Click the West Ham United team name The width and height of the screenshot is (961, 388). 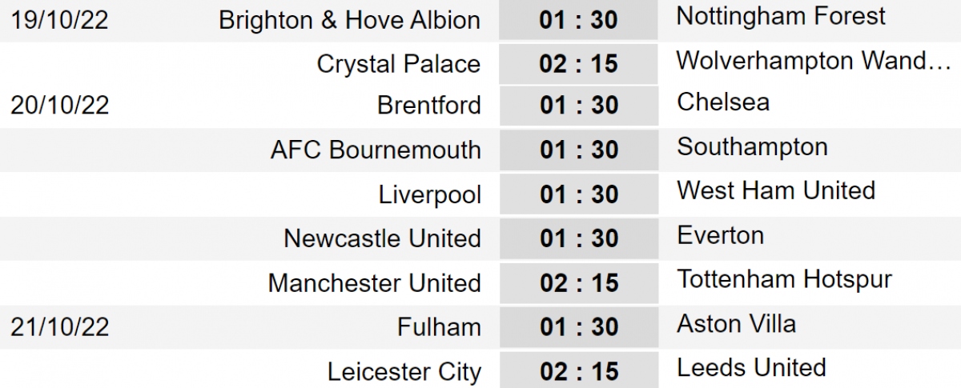[x=775, y=190]
